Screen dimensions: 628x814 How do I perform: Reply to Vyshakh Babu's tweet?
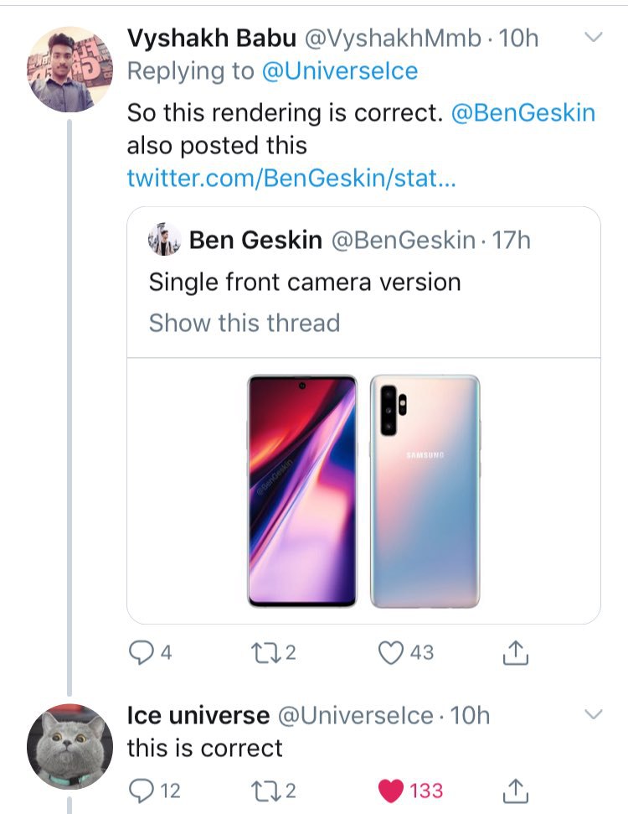tap(141, 652)
